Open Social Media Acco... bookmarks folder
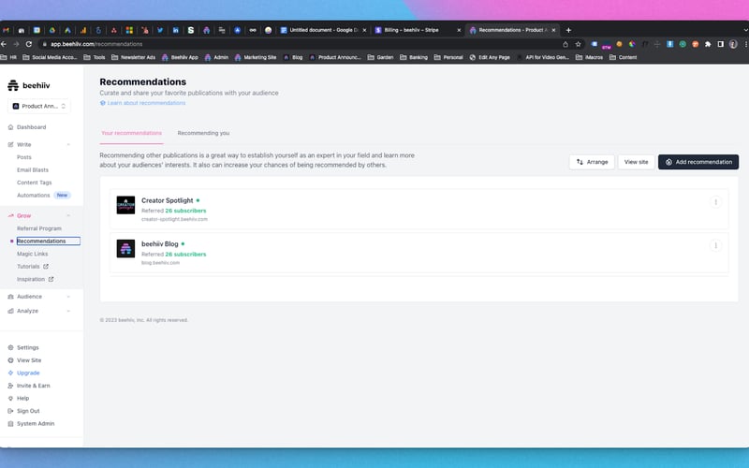This screenshot has height=468, width=749. coord(50,57)
